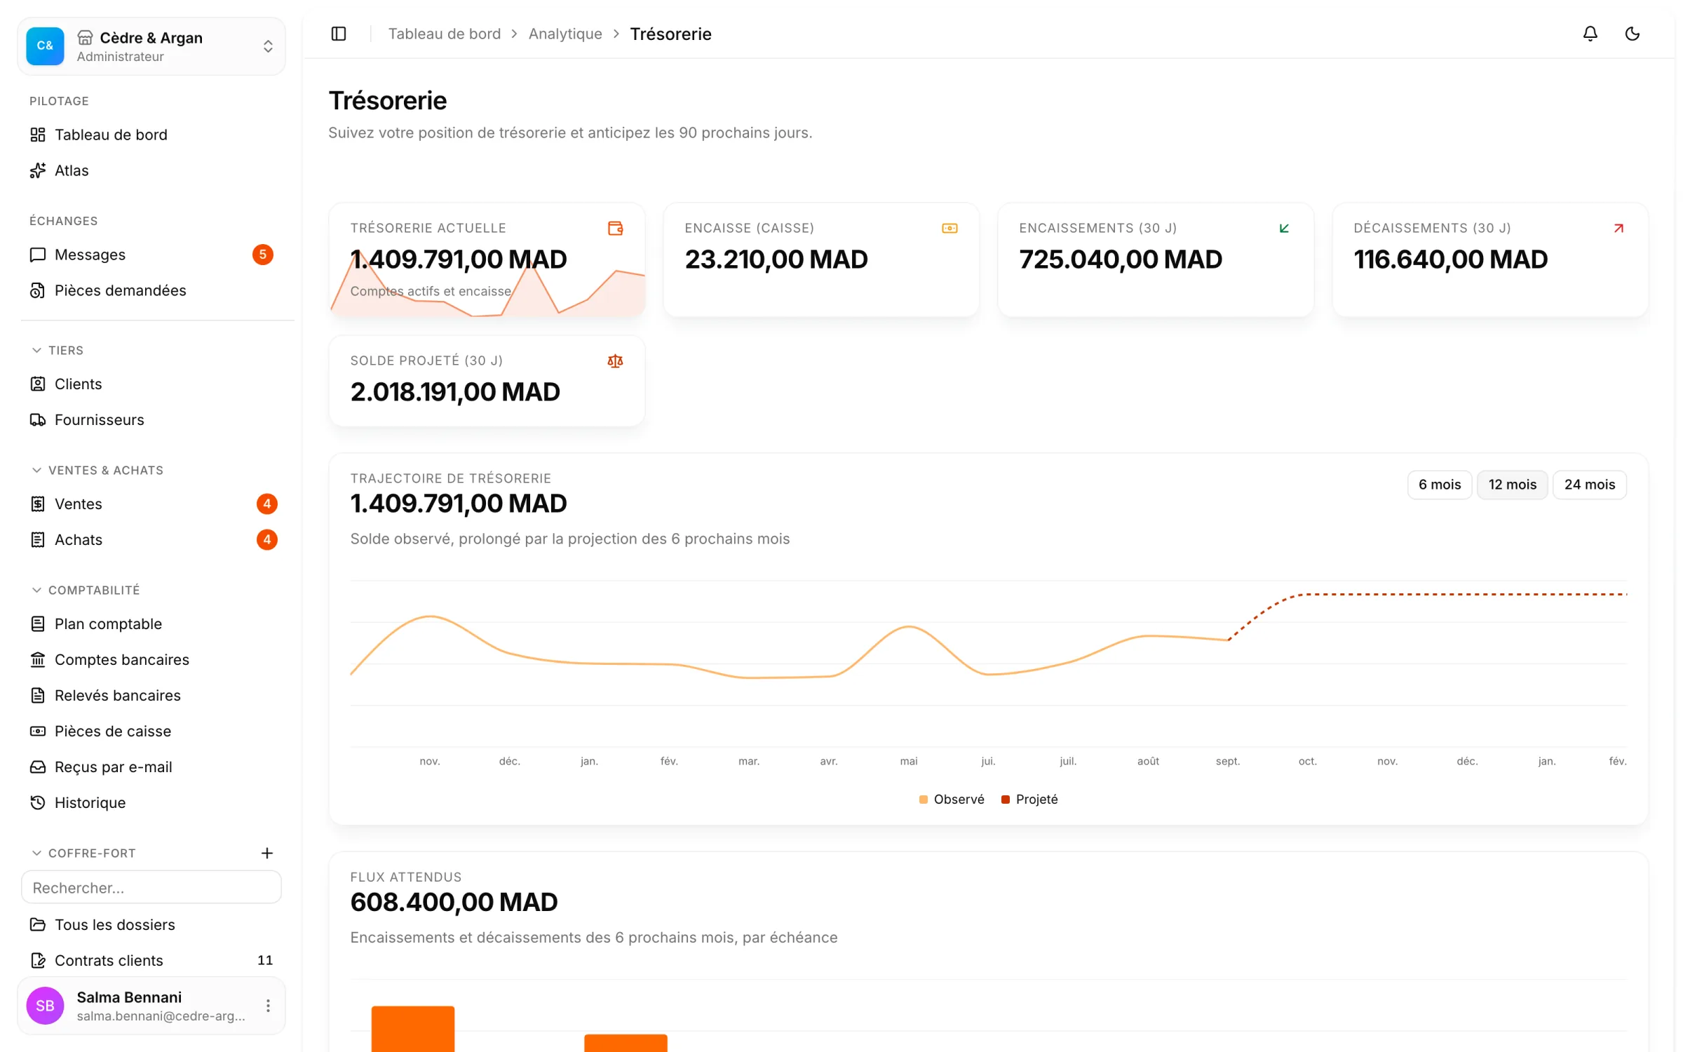Open Tous les dossiers
The image size is (1683, 1052).
151,924
